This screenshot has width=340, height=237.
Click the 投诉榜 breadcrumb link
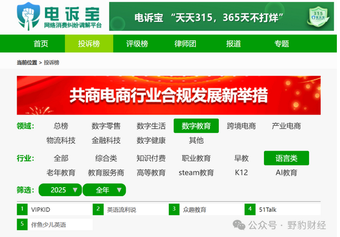pyautogui.click(x=51, y=63)
